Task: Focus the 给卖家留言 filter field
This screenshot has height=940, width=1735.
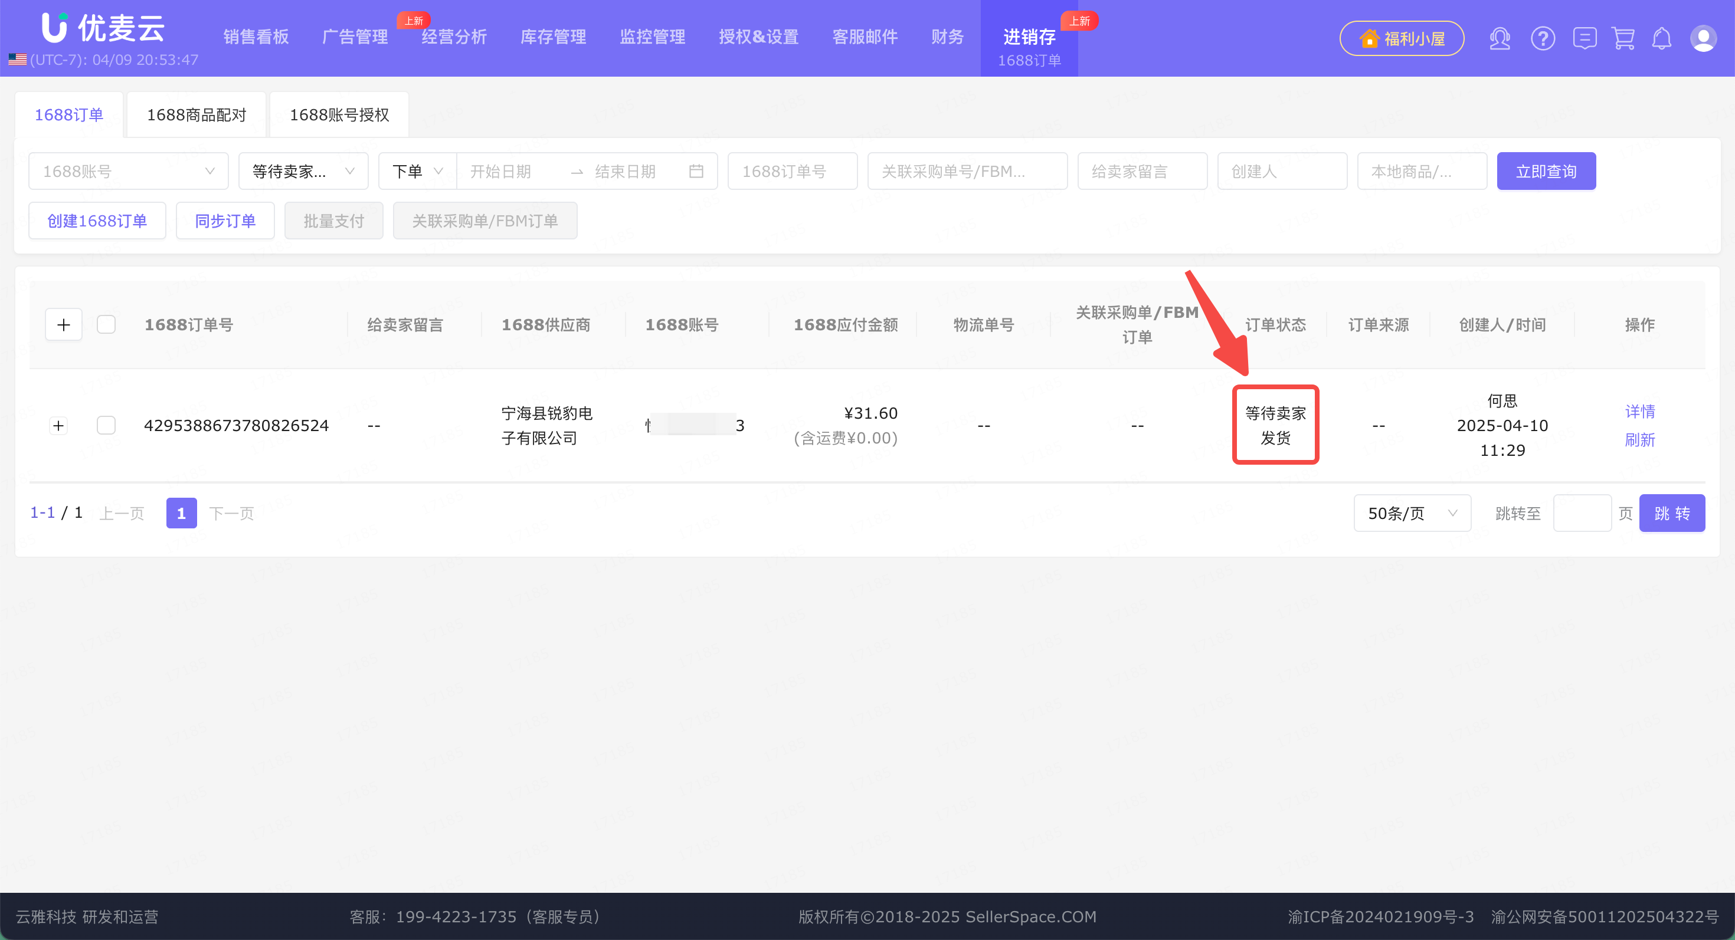Action: pyautogui.click(x=1143, y=171)
